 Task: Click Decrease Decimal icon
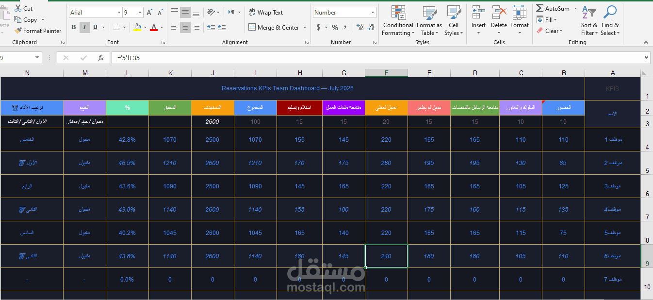371,27
